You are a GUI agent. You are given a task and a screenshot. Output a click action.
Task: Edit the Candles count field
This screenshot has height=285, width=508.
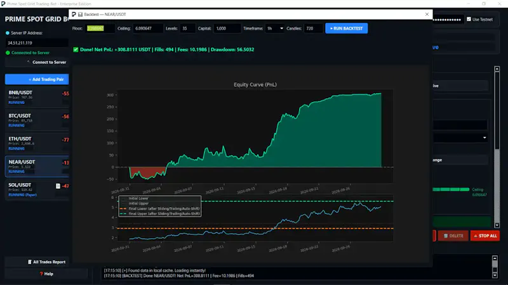(313, 28)
